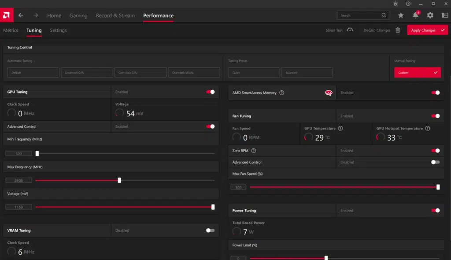
Task: Click the bug report icon
Action: pos(396,4)
